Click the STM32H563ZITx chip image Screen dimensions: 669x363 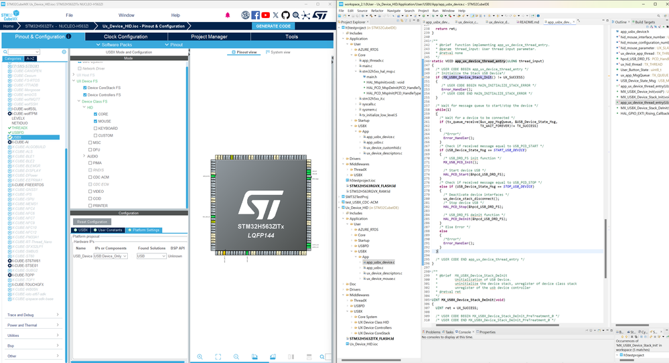[x=261, y=205]
